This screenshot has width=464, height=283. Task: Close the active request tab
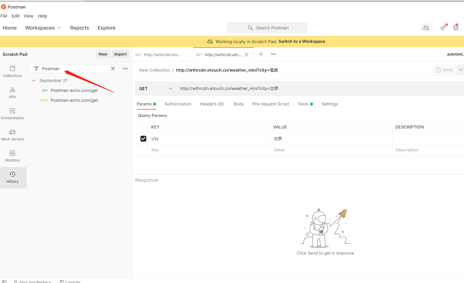[246, 55]
